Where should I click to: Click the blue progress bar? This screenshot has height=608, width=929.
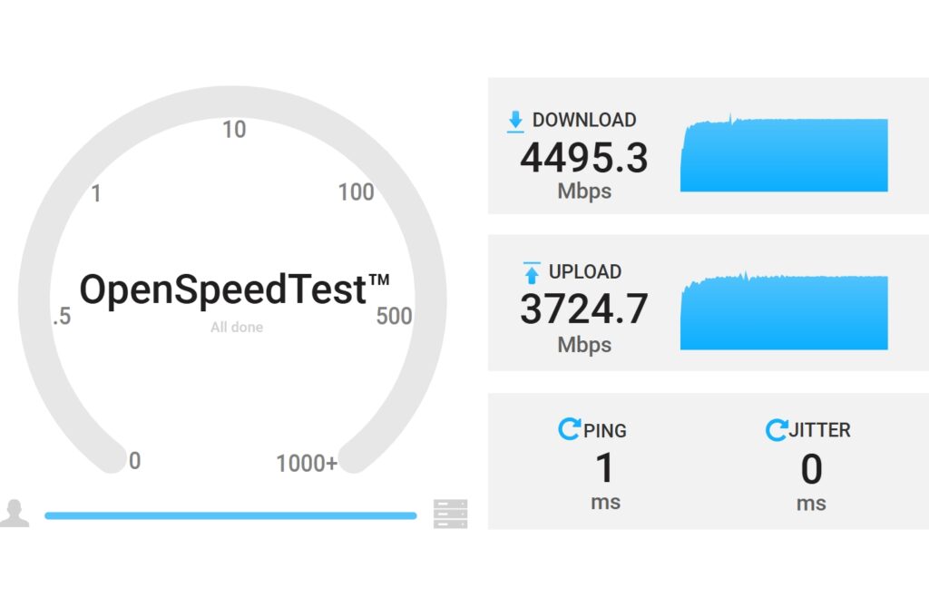coord(230,515)
